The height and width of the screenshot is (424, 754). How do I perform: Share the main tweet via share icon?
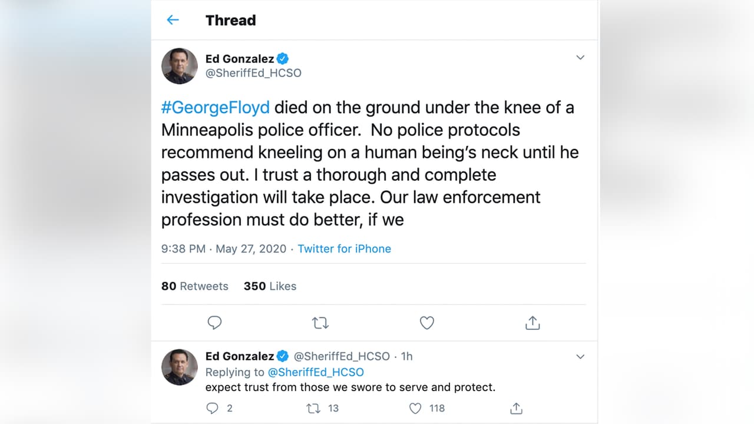click(x=533, y=323)
